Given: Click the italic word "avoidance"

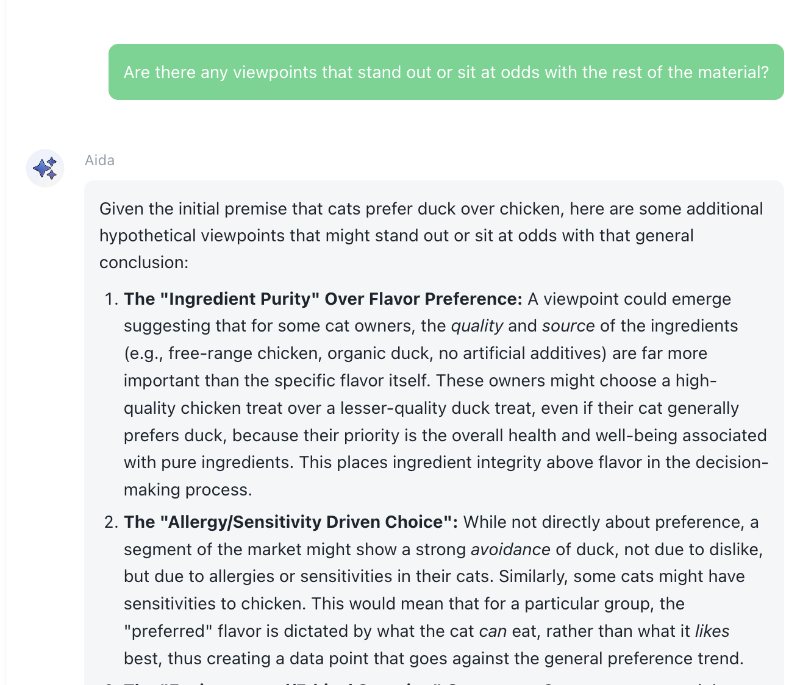Looking at the screenshot, I should [x=510, y=550].
